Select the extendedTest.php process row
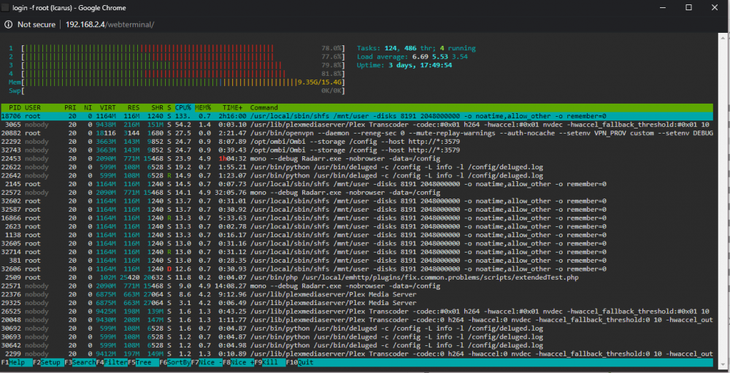 (357, 277)
